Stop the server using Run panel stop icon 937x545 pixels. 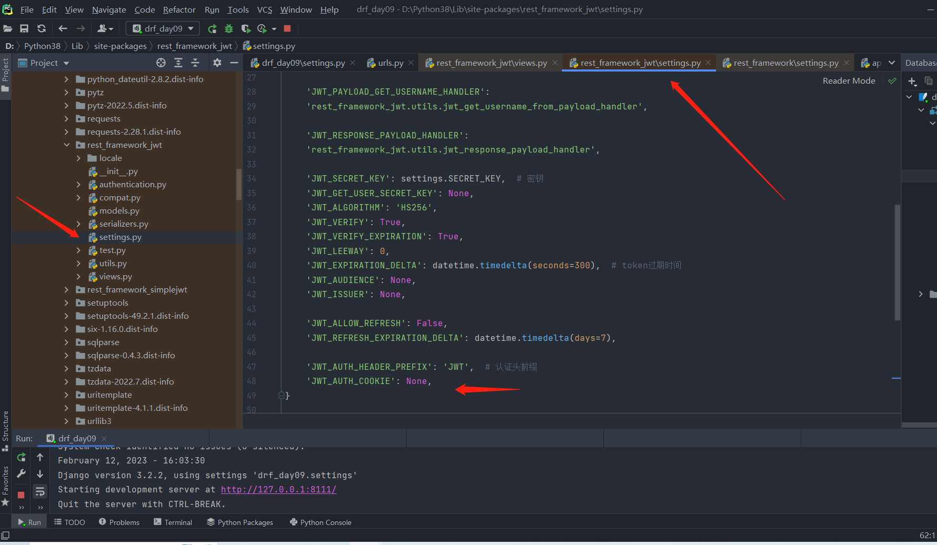[x=21, y=494]
